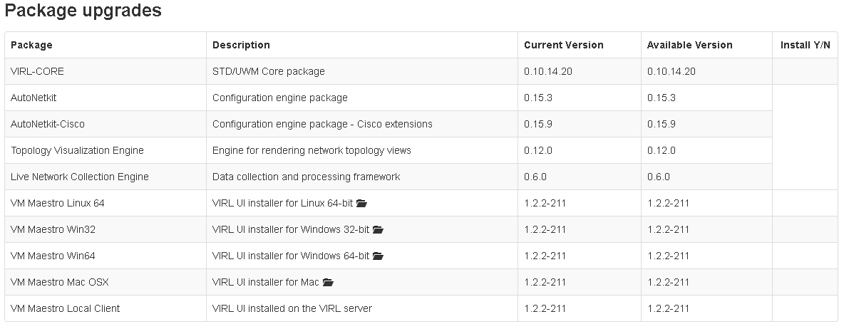This screenshot has height=329, width=844.
Task: Open folder icon for Windows 64-bit installer
Action: [x=378, y=256]
